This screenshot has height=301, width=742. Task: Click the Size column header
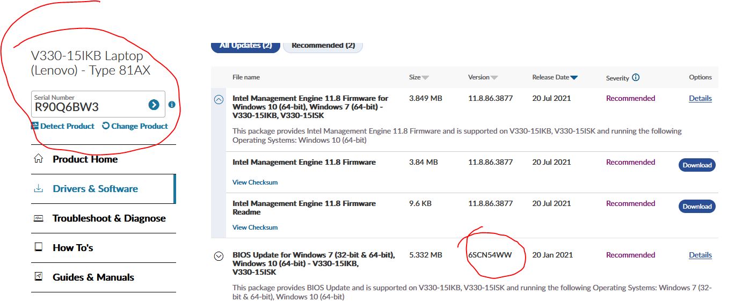tap(414, 77)
